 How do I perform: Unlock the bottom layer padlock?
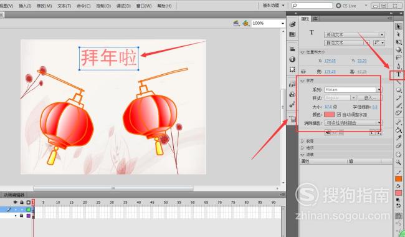pyautogui.click(x=22, y=216)
